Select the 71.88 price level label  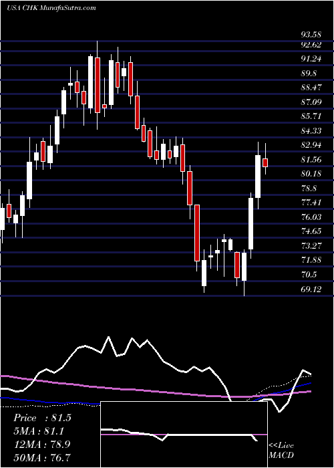[x=311, y=260]
